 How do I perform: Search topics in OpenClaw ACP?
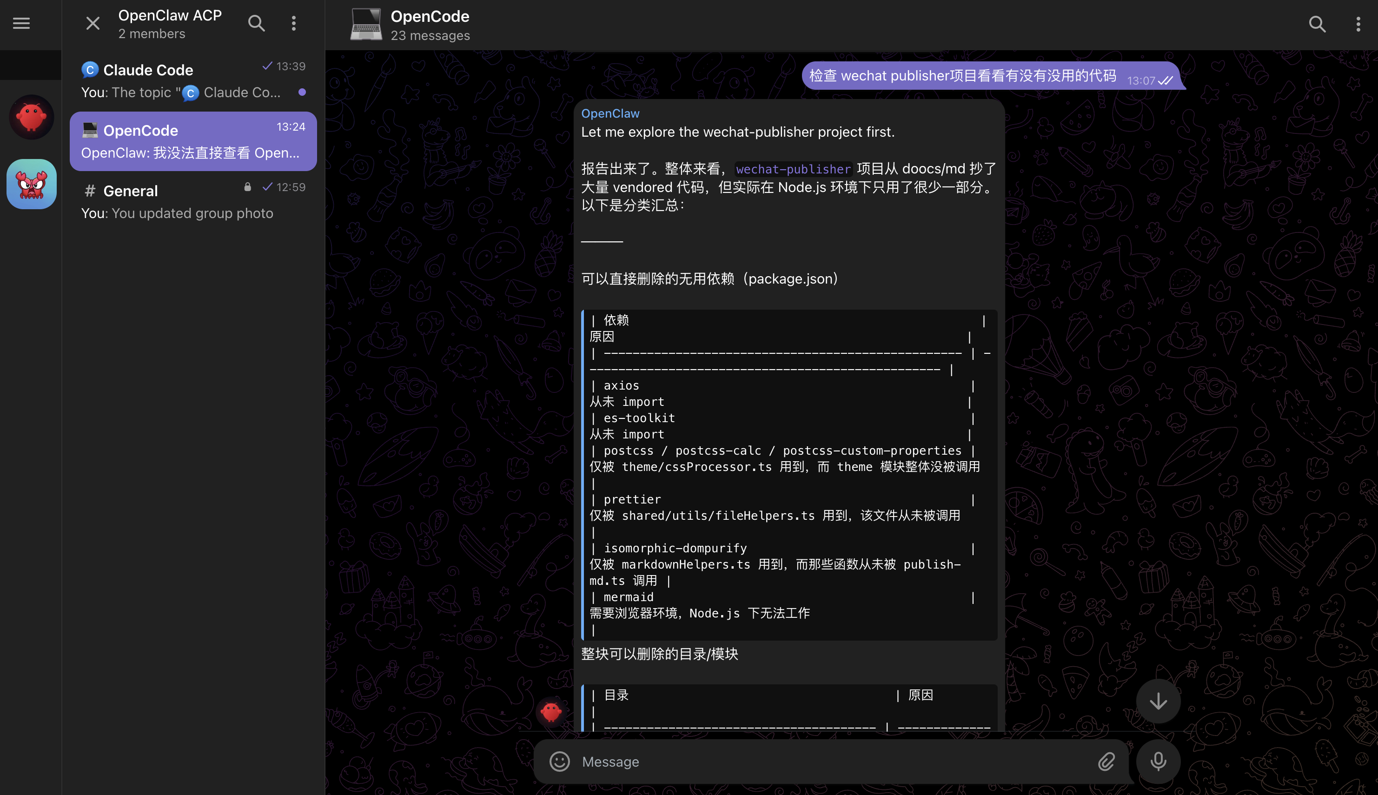click(256, 24)
